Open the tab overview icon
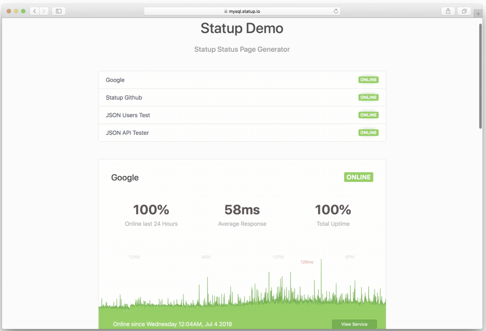The height and width of the screenshot is (331, 486). [x=464, y=11]
